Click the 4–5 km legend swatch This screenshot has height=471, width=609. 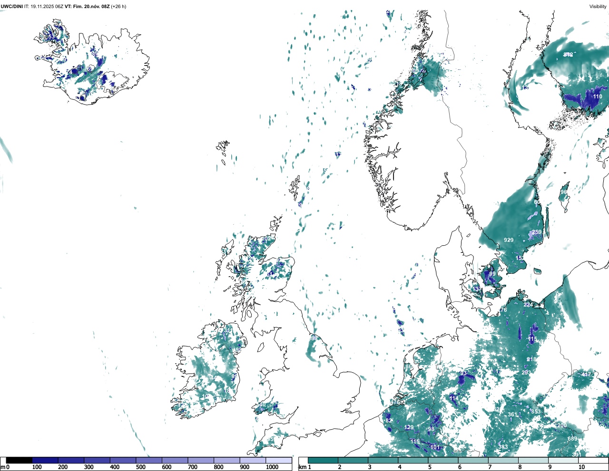tap(413, 461)
